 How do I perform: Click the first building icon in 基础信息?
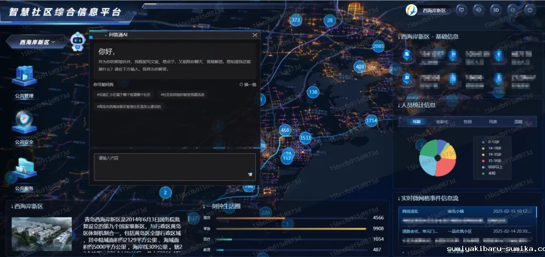406,55
